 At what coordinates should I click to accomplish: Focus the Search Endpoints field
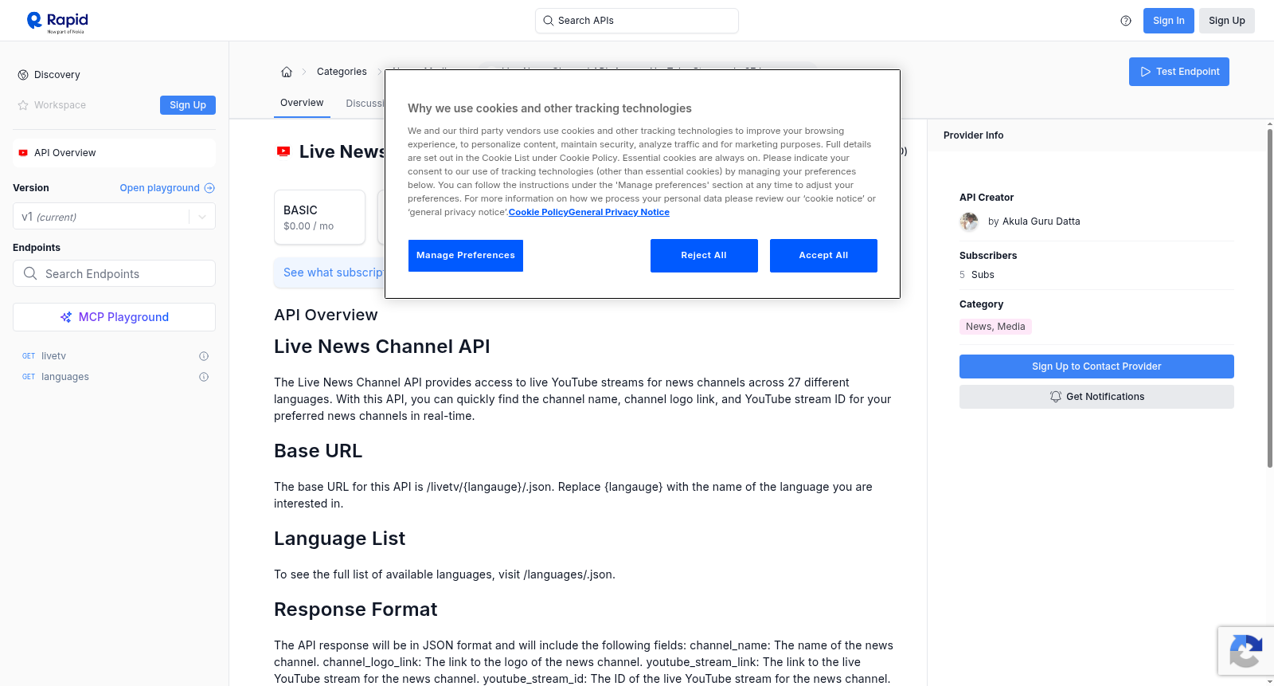pyautogui.click(x=114, y=273)
